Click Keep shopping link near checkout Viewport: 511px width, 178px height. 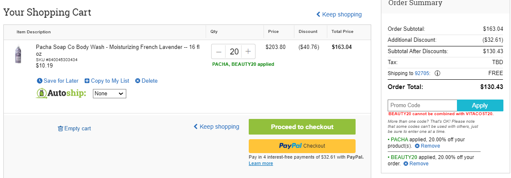216,127
